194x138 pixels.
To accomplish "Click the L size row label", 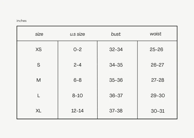I will tap(39, 95).
